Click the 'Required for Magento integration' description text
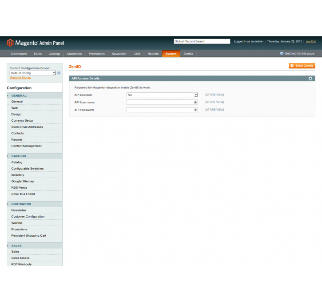322x302 pixels. [x=112, y=87]
